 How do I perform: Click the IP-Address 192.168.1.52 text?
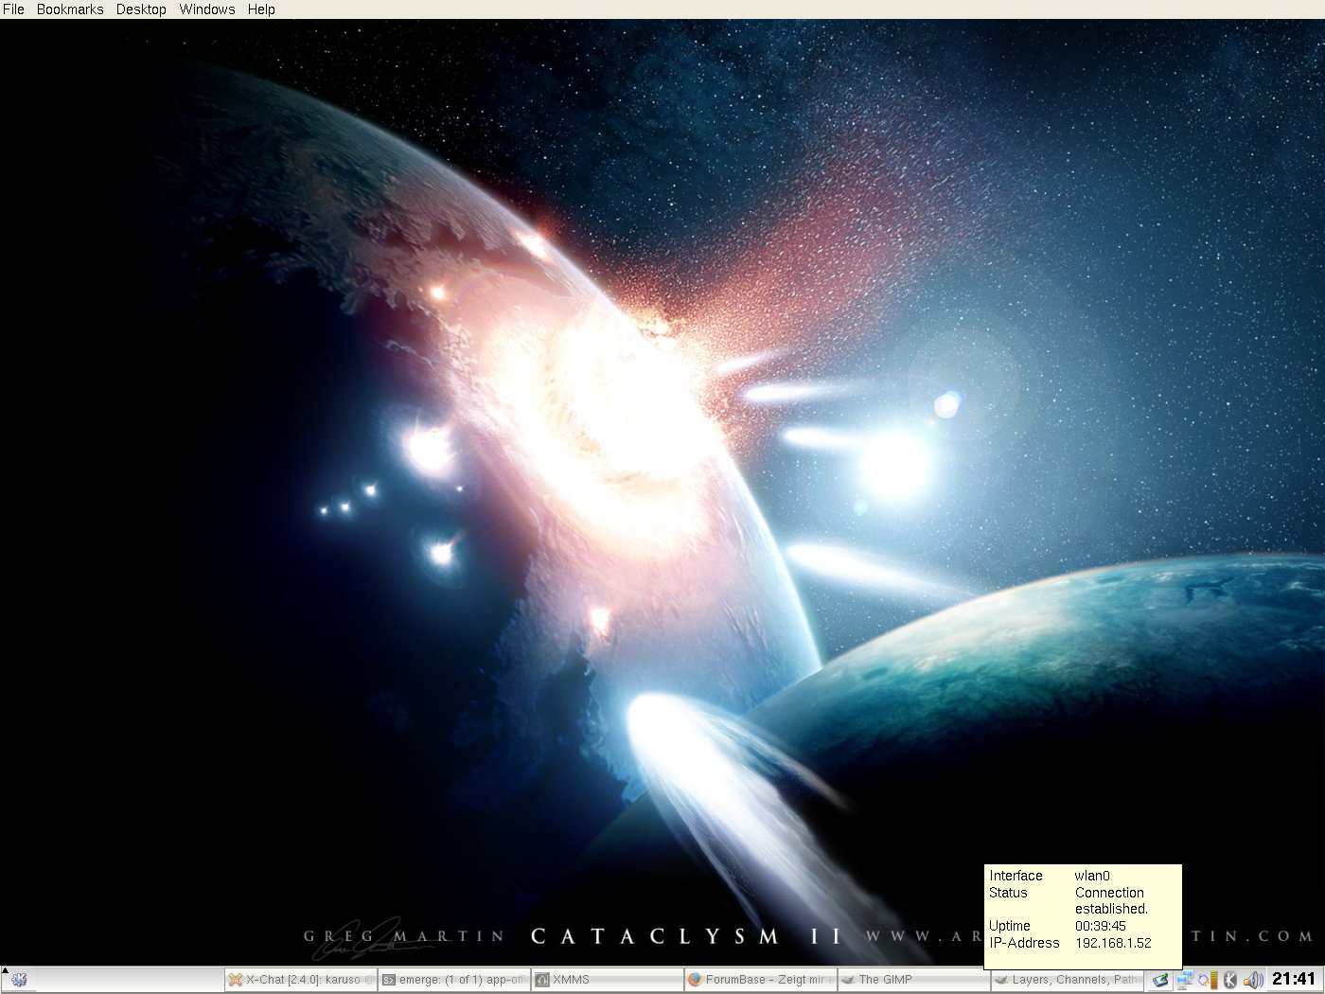pos(1070,943)
